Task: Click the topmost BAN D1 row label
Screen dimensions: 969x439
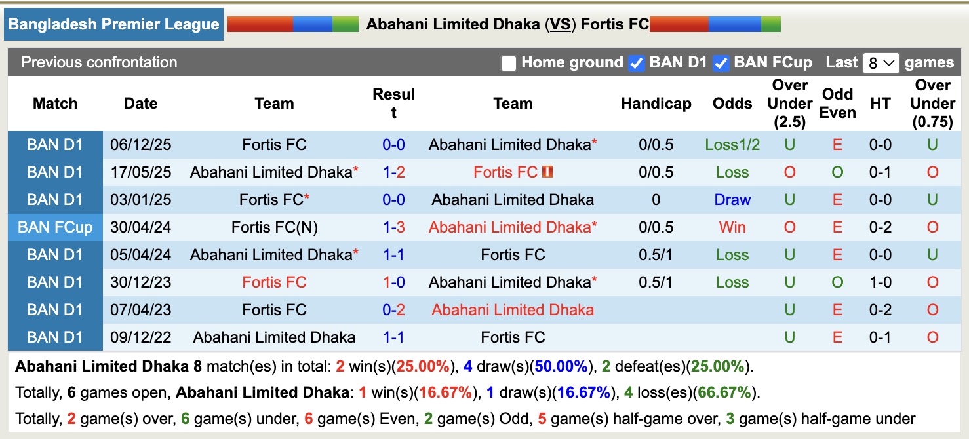Action: click(55, 145)
